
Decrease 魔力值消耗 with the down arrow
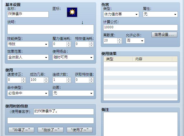69,46
